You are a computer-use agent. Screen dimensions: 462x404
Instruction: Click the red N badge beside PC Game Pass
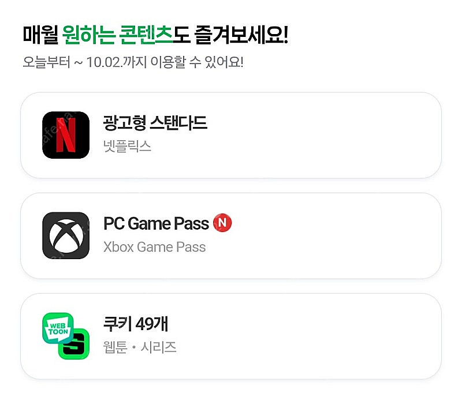point(222,223)
